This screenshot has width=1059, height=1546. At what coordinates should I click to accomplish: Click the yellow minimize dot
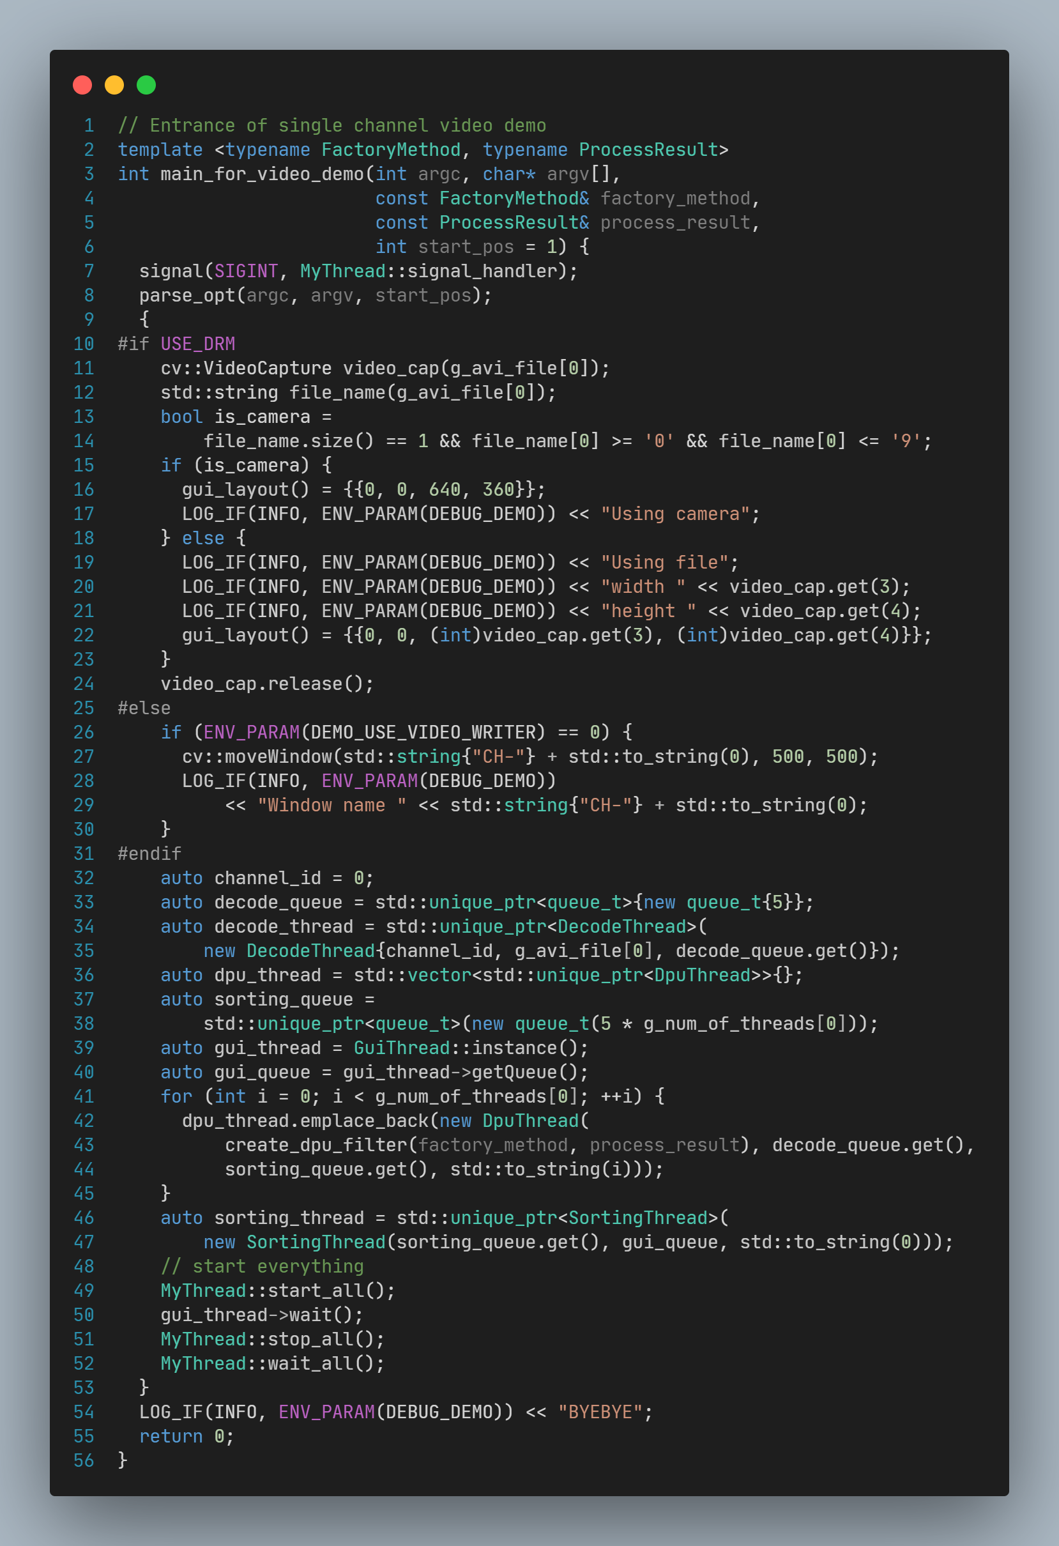[114, 85]
